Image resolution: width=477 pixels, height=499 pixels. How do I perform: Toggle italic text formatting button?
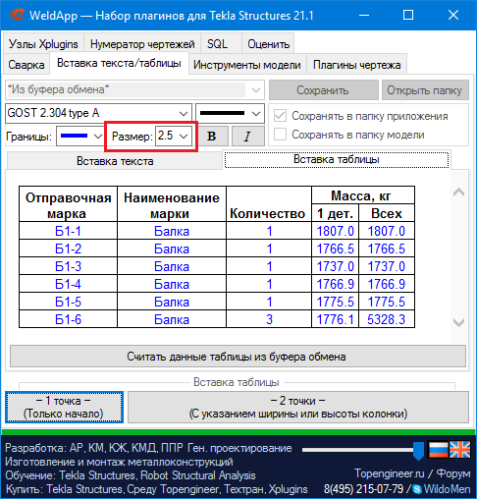coord(247,137)
